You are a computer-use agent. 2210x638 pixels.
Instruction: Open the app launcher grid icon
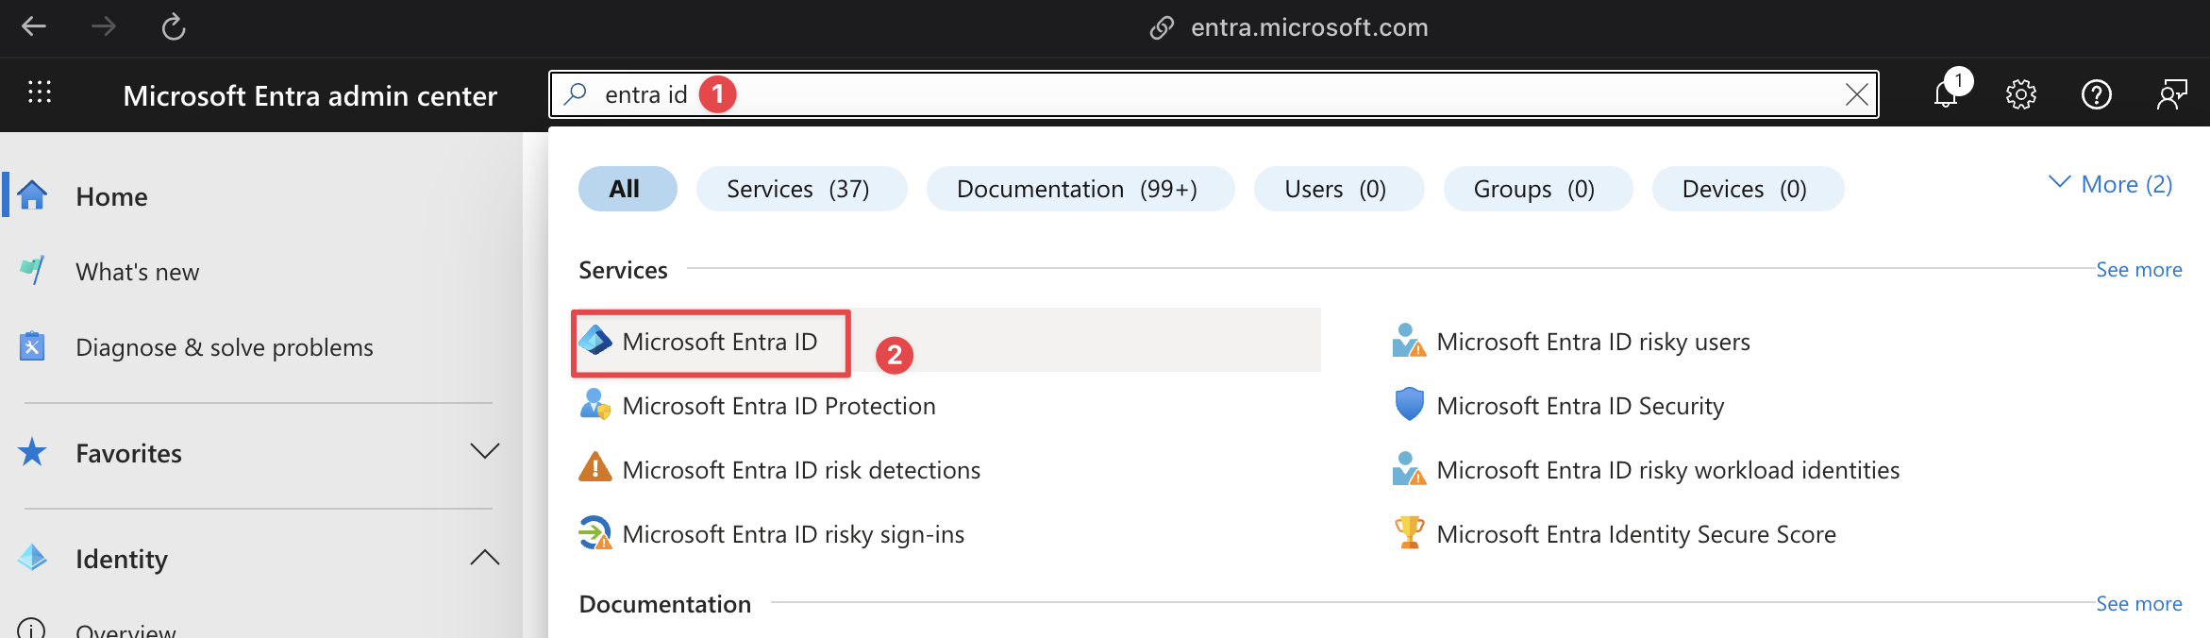pyautogui.click(x=40, y=92)
